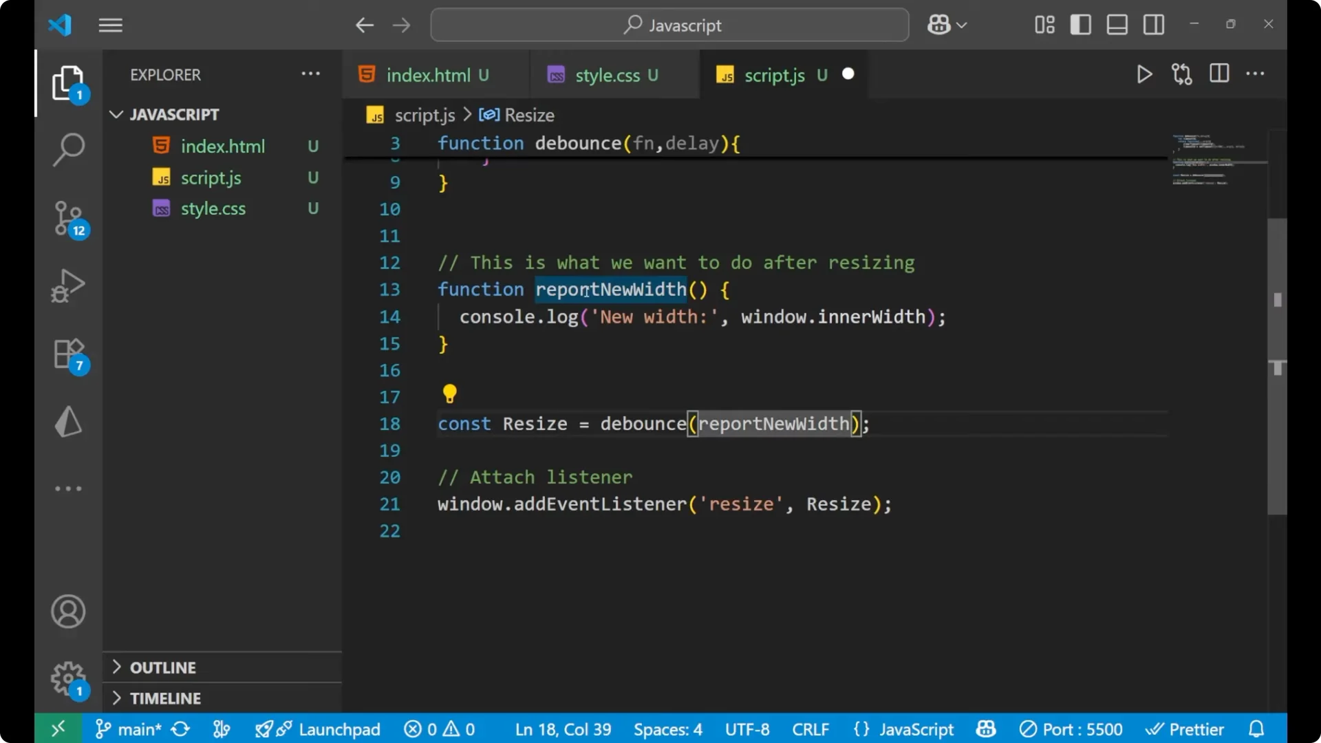1321x743 pixels.
Task: Click the lightbulb code action on line 17
Action: click(449, 393)
